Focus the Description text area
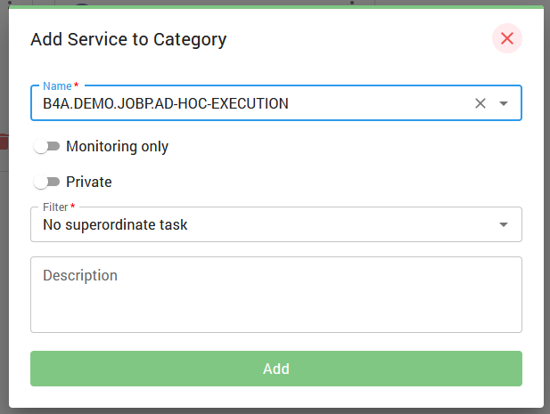 276,295
